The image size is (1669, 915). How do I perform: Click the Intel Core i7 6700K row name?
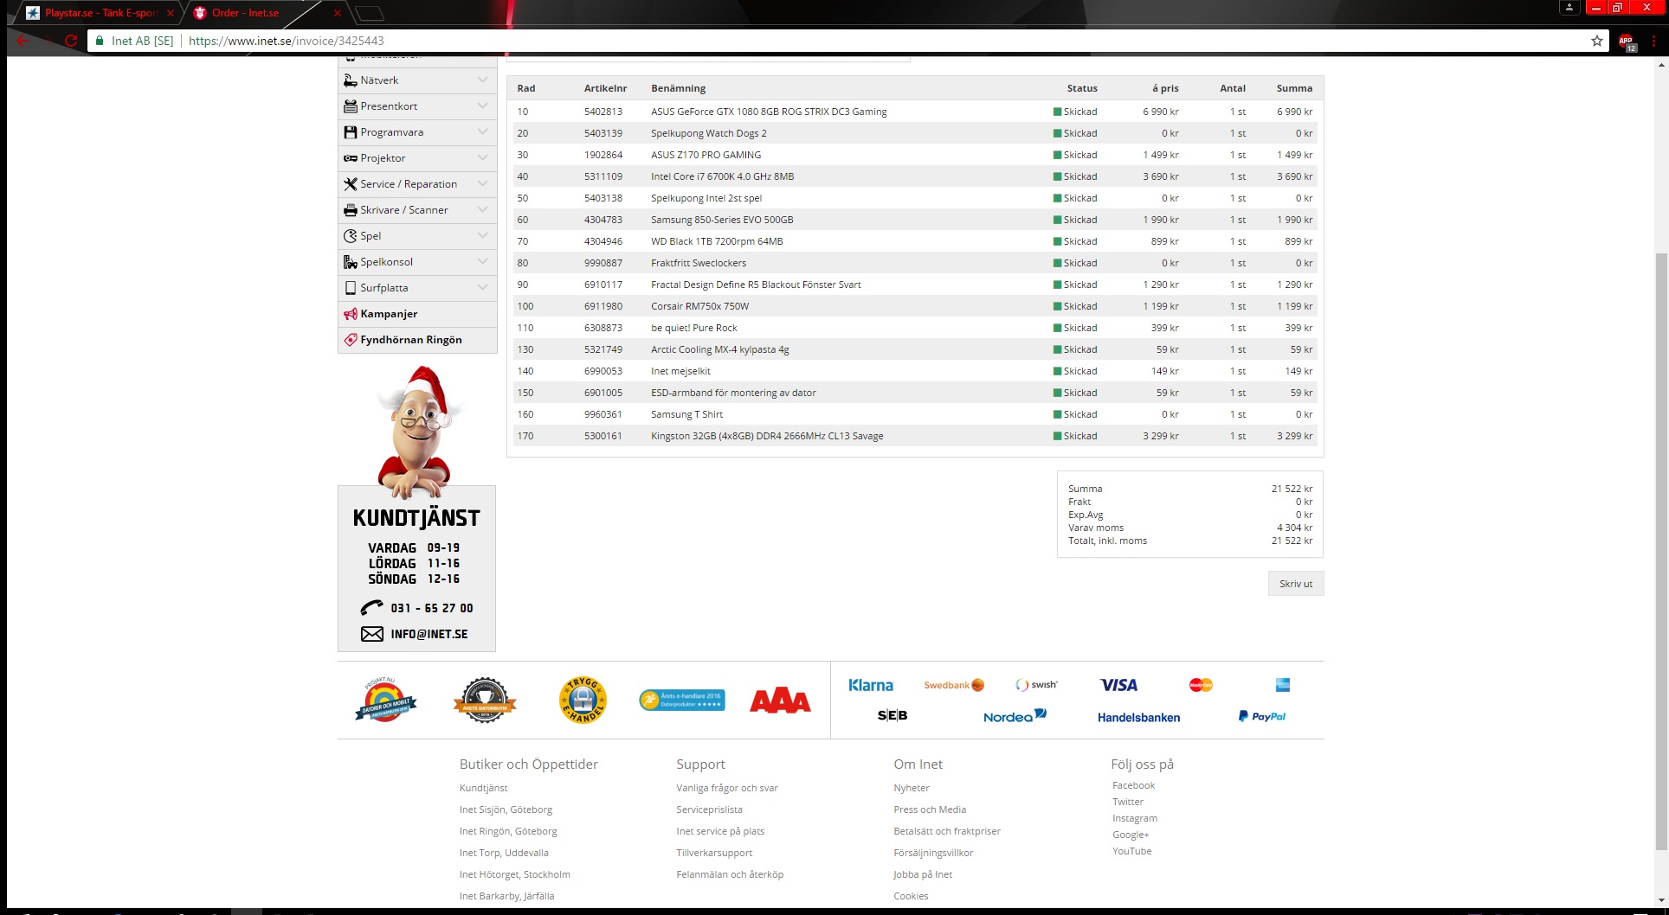click(722, 176)
